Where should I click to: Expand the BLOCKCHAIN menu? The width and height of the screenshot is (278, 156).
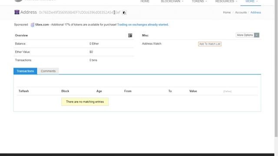pyautogui.click(x=172, y=1)
